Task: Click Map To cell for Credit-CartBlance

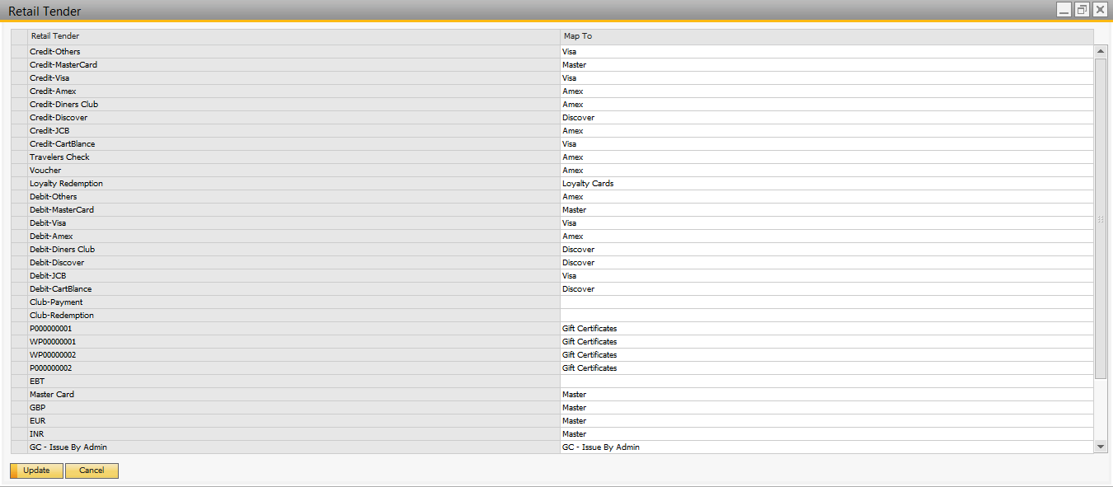Action: point(827,144)
